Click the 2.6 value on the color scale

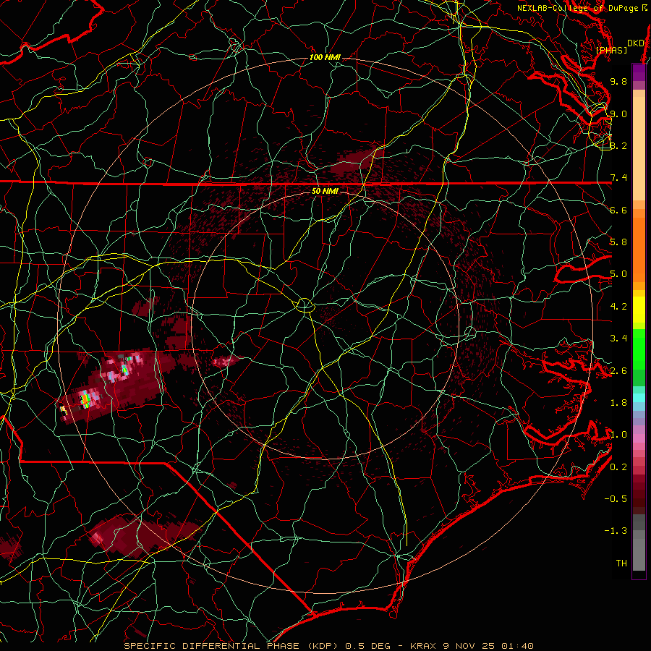[618, 370]
